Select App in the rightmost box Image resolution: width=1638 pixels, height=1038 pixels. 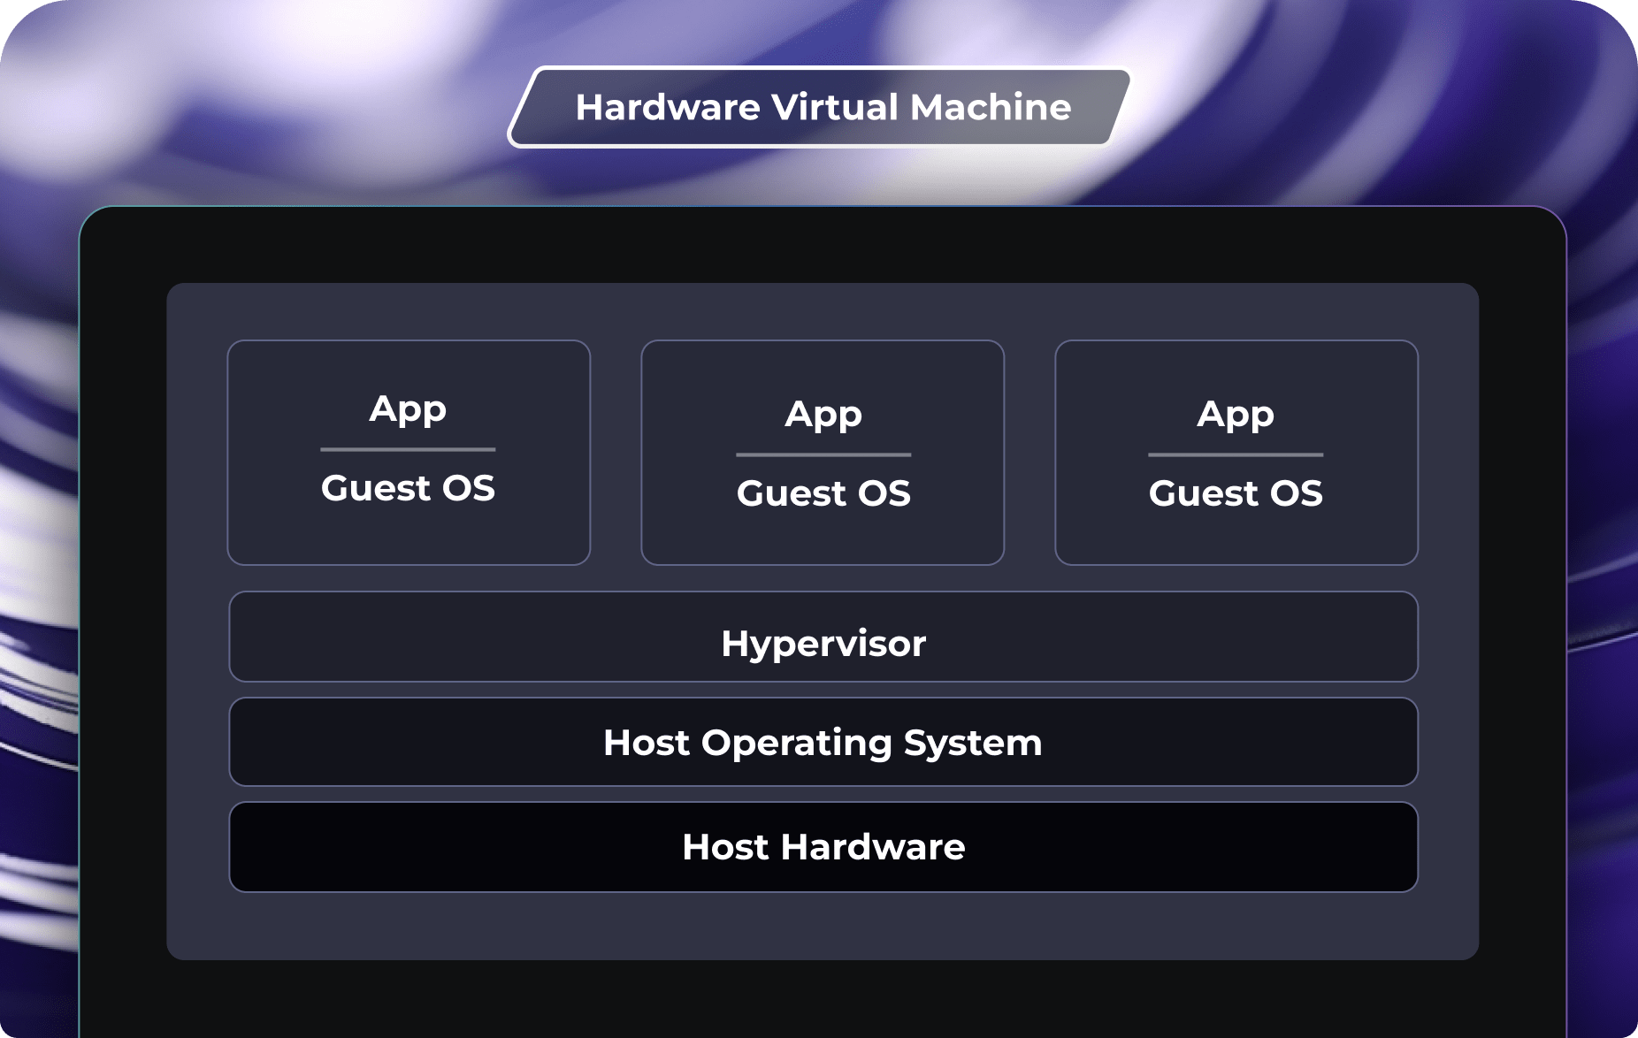1236,414
